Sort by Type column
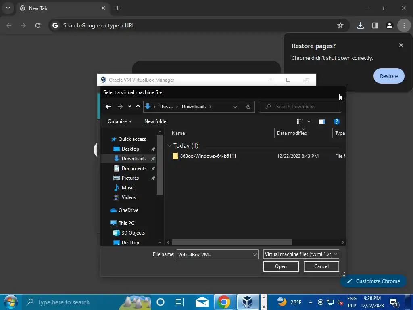Screen dimensions: 413x310 click(x=340, y=133)
